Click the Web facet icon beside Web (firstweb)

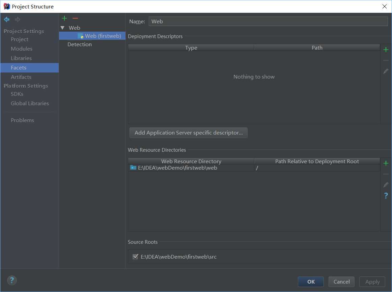81,36
